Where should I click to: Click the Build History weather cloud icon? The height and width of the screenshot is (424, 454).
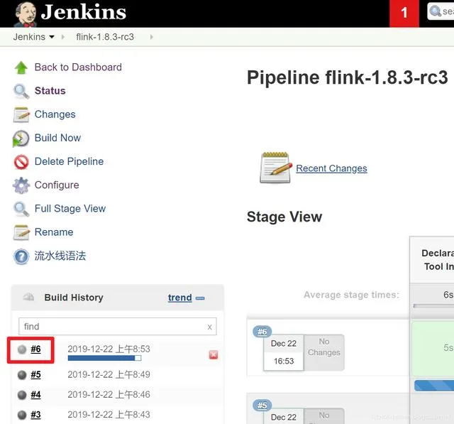[28, 297]
